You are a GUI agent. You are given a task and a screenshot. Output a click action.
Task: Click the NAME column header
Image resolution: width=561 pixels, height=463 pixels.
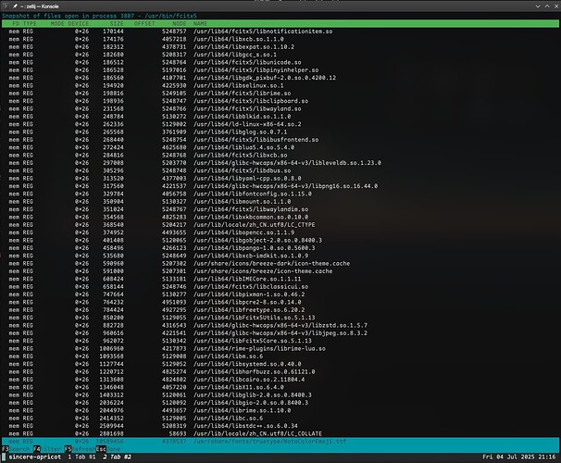point(200,24)
